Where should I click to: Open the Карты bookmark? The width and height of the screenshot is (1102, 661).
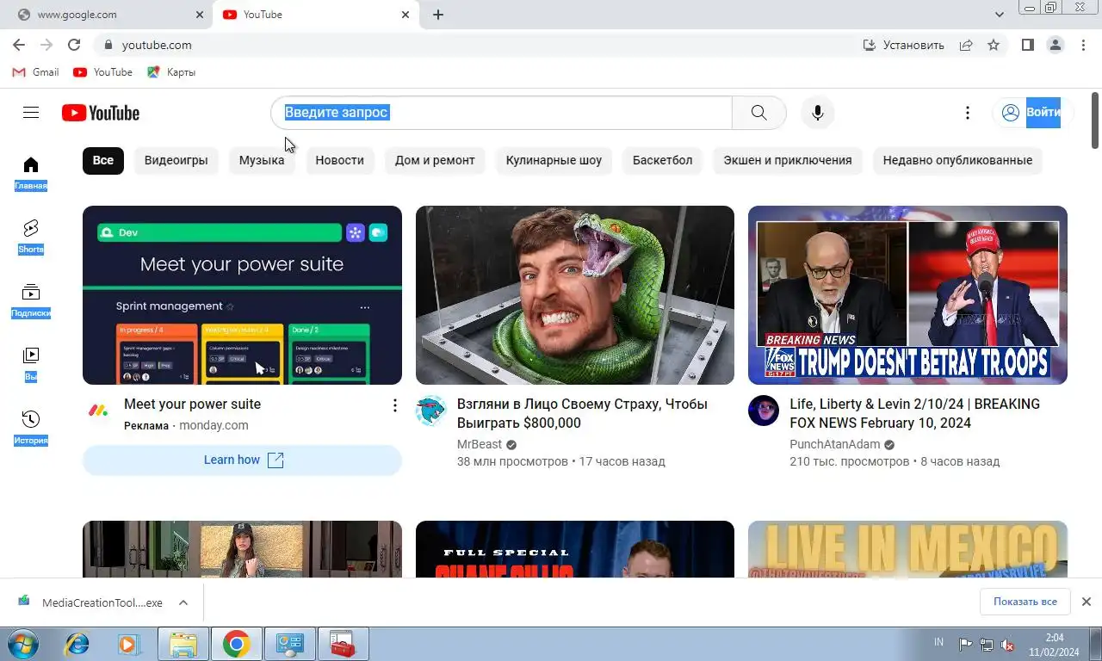click(x=171, y=72)
